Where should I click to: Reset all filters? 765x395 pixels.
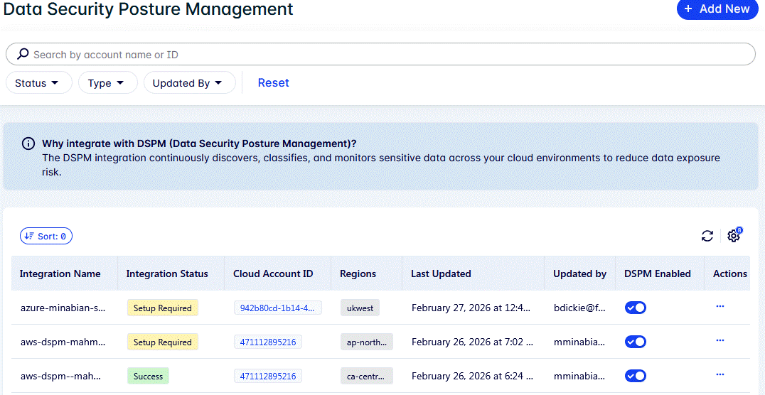pyautogui.click(x=273, y=82)
